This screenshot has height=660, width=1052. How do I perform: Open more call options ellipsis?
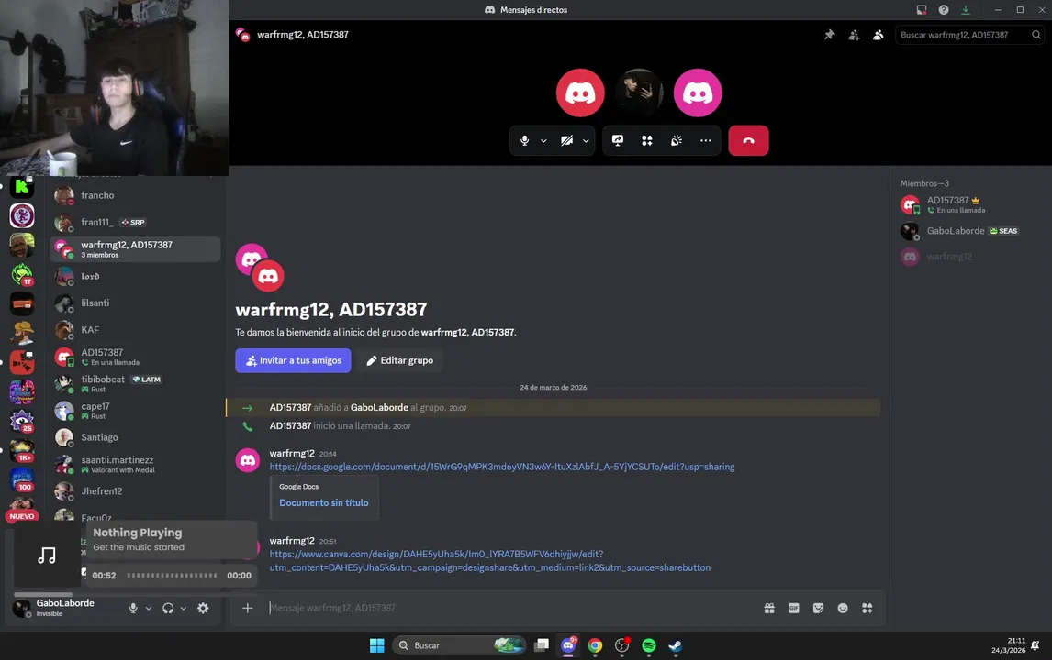[x=706, y=141]
